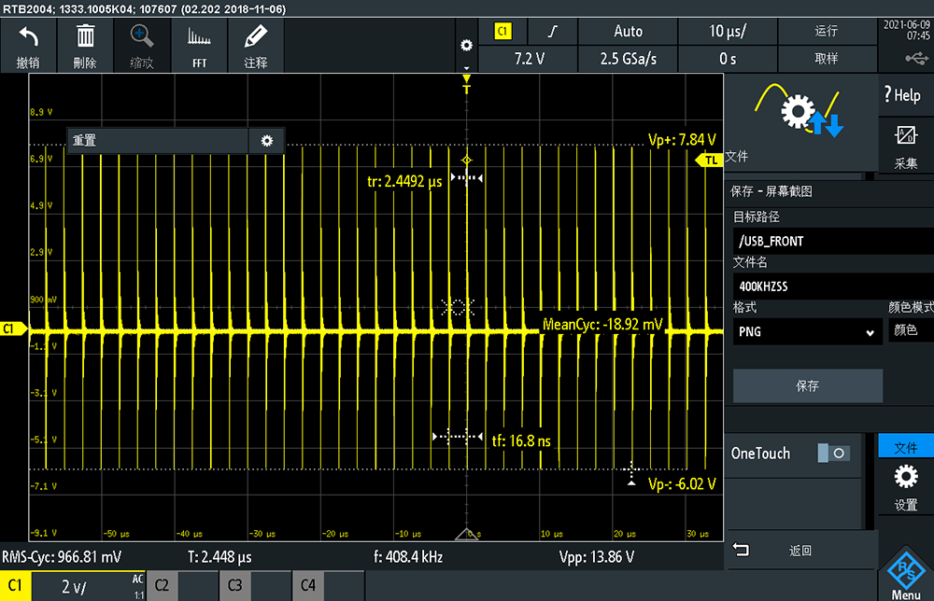
Task: Open the FFT spectrum analysis tool
Action: (199, 38)
